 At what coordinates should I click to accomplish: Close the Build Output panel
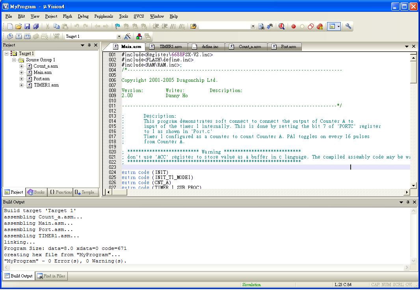[414, 202]
